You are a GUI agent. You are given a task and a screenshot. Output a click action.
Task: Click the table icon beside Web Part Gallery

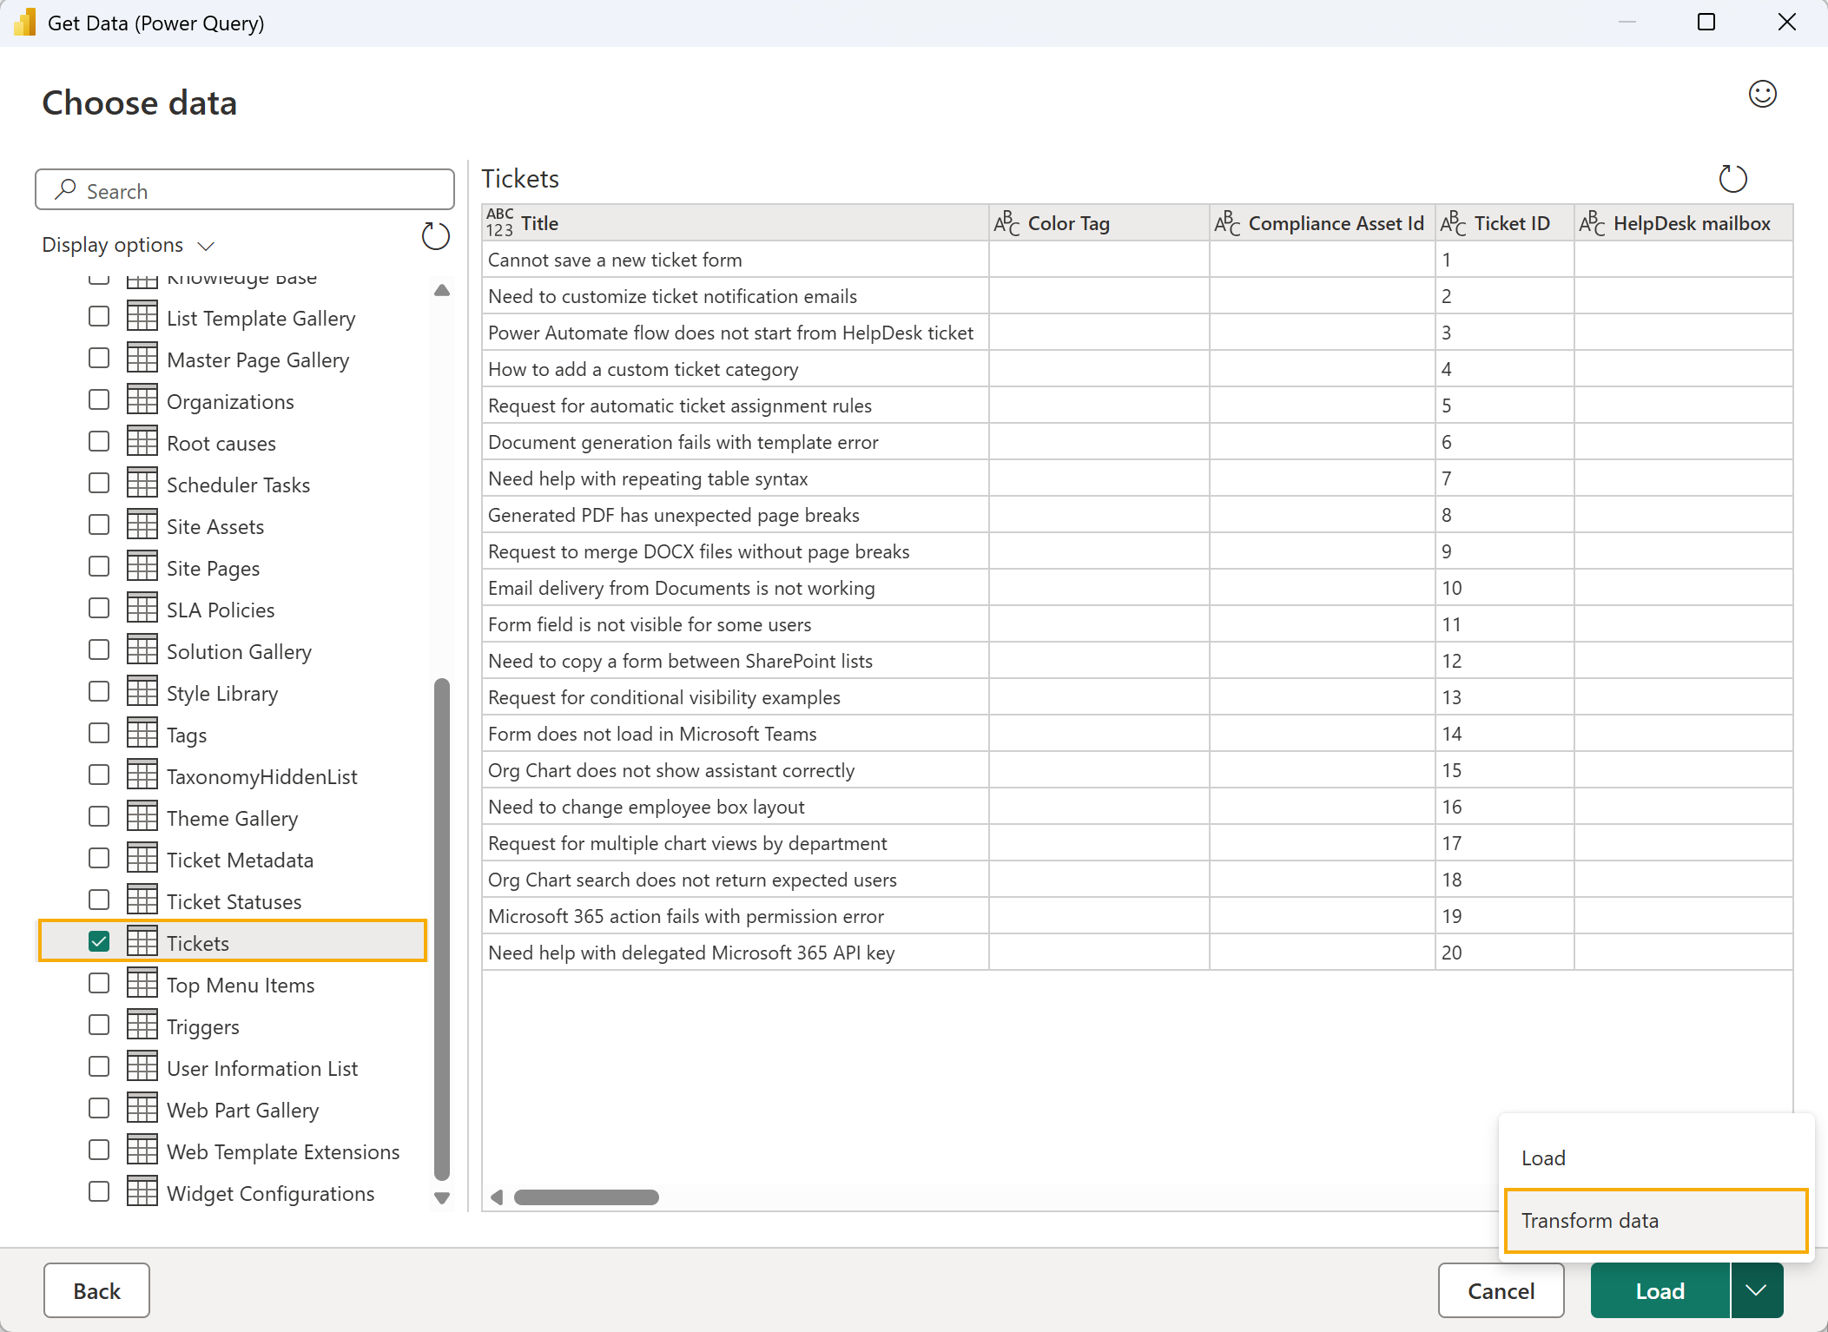pyautogui.click(x=142, y=1109)
